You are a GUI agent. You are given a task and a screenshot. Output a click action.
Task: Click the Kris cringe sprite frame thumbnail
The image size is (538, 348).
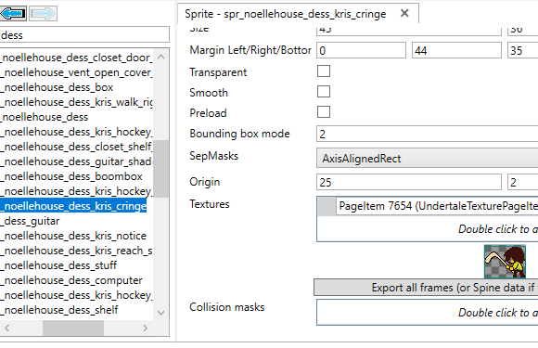[505, 262]
